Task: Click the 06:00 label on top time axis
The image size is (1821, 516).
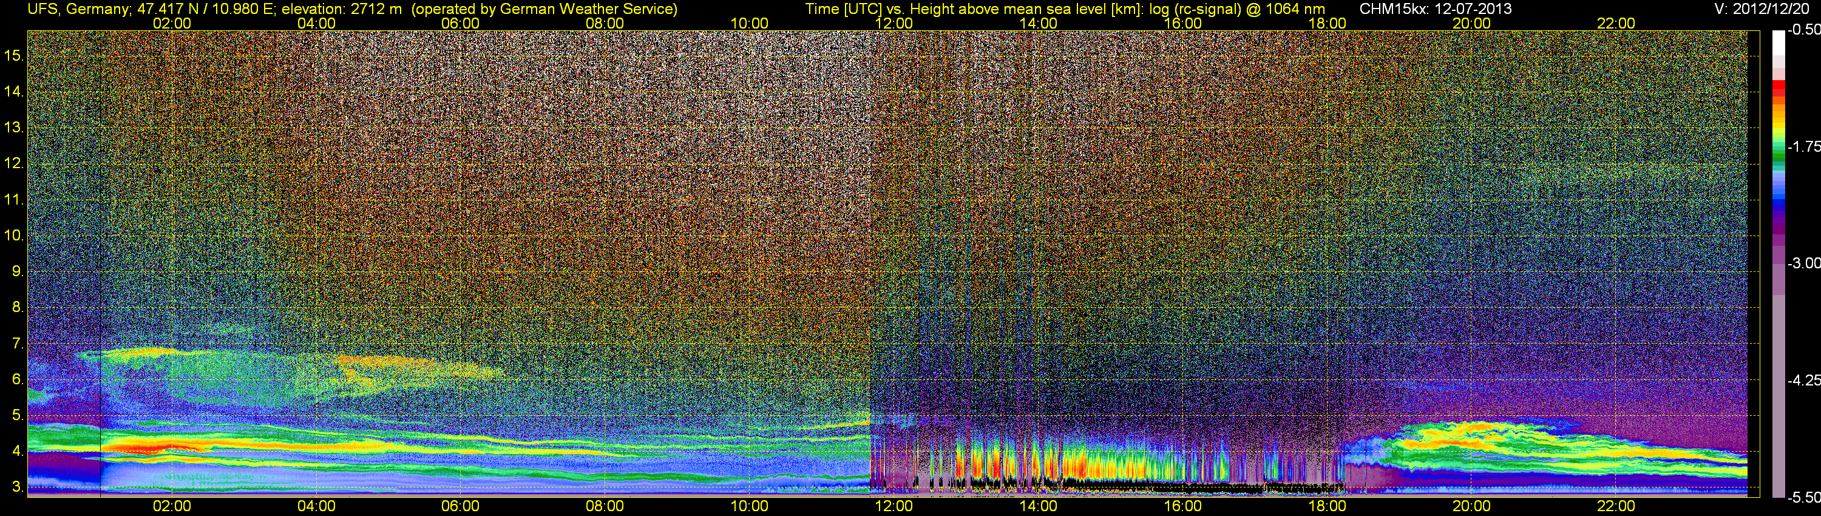Action: pos(460,23)
